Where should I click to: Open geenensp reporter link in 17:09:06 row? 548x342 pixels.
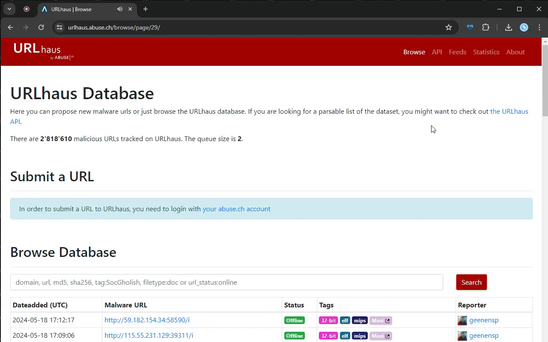coord(484,335)
